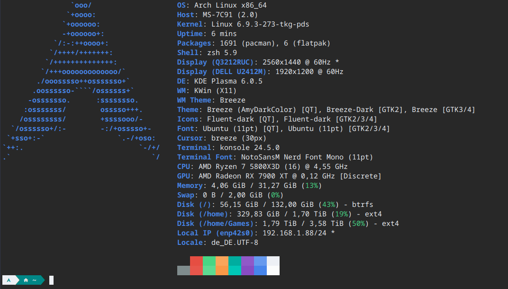Click the 'MS-7C91 (2.0)' host value
The width and height of the screenshot is (508, 289).
point(230,15)
